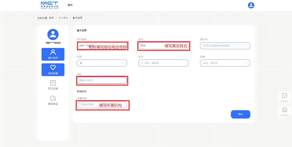Screen dimensions: 292x147
Task: Click calendar icon in 生日 field
Action: 142,63
